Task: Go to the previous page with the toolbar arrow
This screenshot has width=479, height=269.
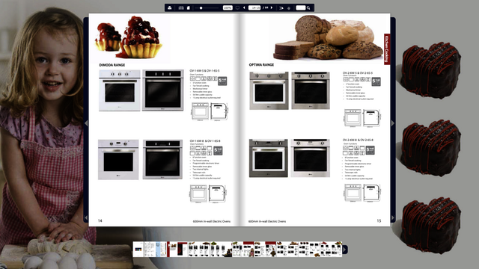Action: [244, 7]
